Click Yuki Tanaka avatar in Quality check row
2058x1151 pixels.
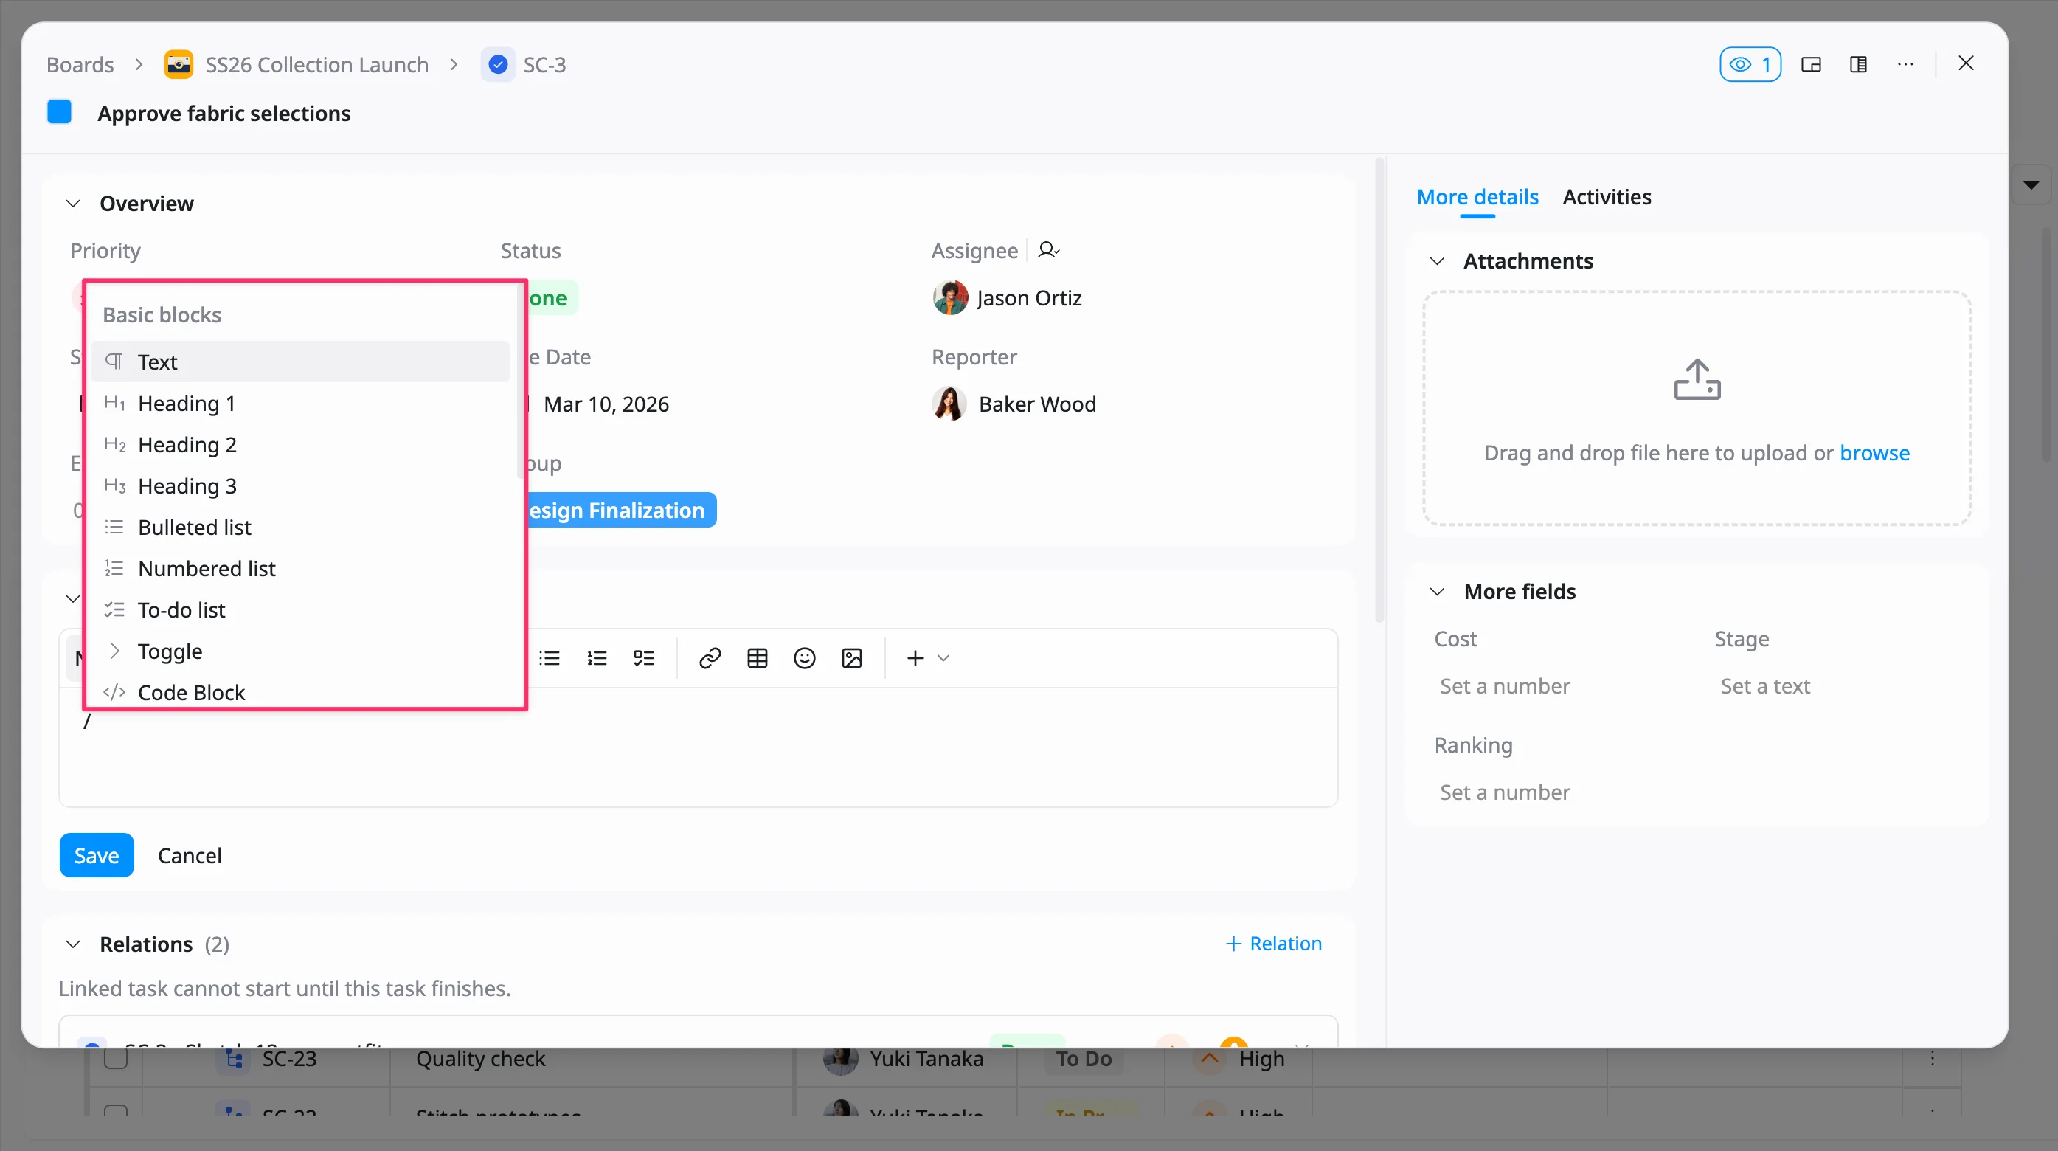click(x=840, y=1058)
